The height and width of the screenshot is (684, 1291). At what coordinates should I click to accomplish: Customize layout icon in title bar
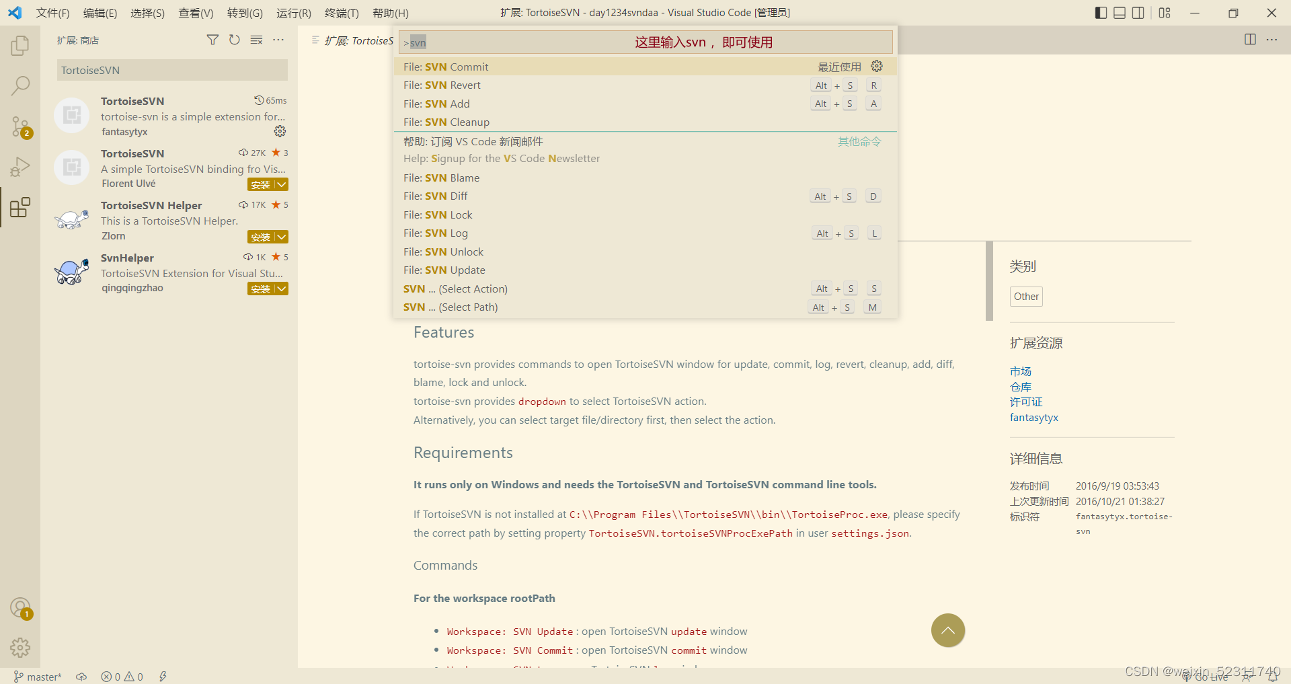pos(1165,13)
